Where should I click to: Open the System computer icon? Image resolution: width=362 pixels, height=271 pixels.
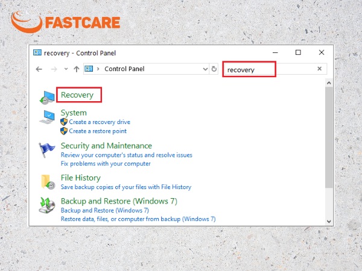tap(47, 117)
